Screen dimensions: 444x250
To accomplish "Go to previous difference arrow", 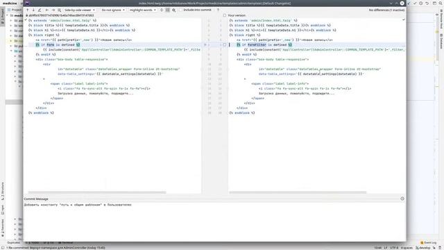I will [28, 10].
